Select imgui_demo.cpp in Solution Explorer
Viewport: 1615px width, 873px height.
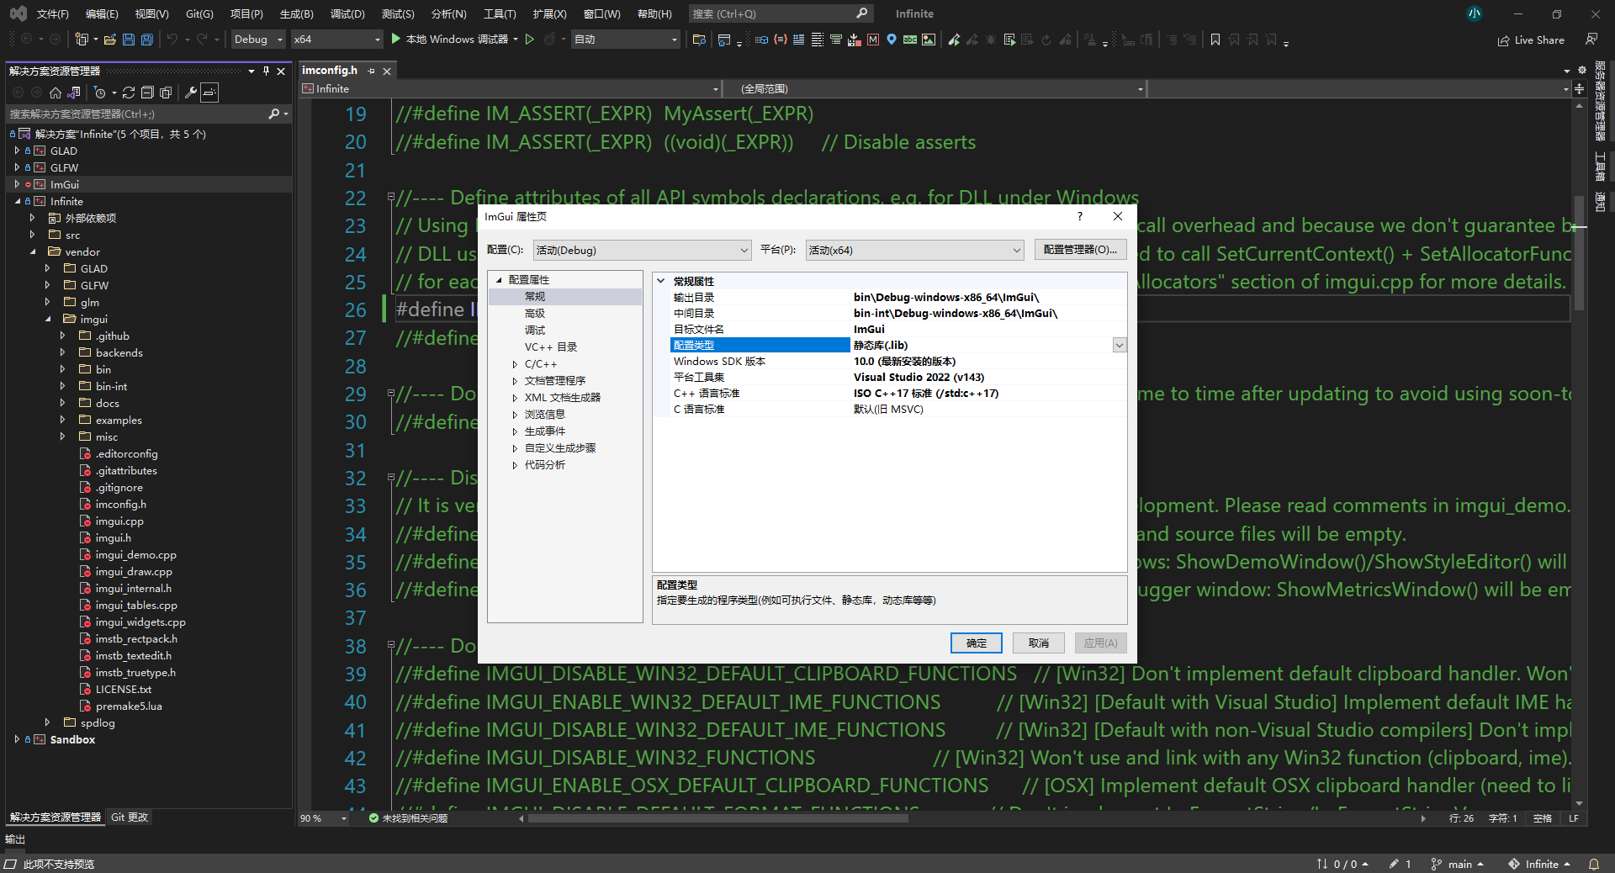tap(135, 554)
